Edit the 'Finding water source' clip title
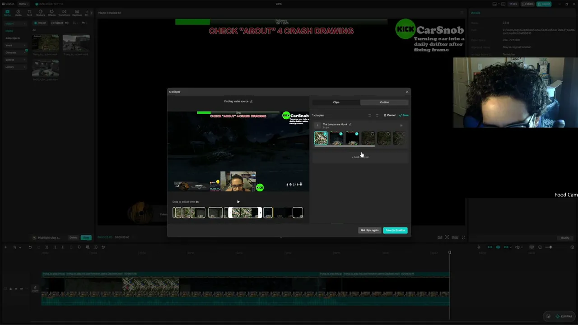The image size is (578, 325). point(251,102)
